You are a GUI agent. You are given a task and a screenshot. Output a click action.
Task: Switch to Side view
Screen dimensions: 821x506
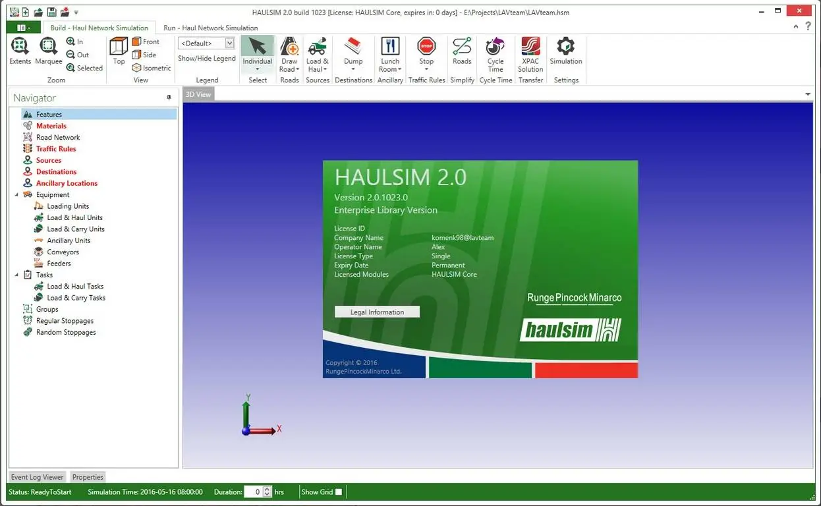point(144,55)
